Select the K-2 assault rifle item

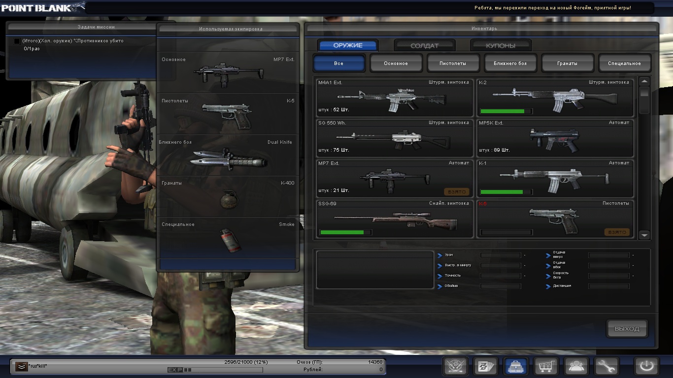[x=555, y=97]
